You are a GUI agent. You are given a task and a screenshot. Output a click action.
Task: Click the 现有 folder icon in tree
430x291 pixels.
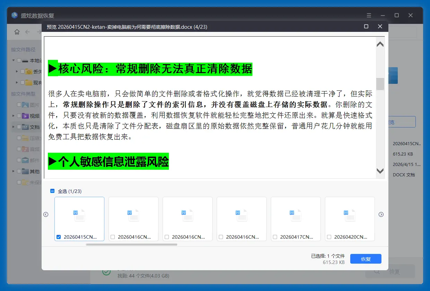tap(29, 82)
